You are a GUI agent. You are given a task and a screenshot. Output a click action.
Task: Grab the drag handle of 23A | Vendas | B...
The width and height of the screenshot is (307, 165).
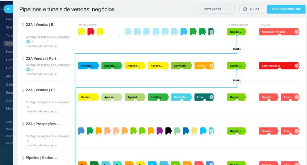[23, 25]
